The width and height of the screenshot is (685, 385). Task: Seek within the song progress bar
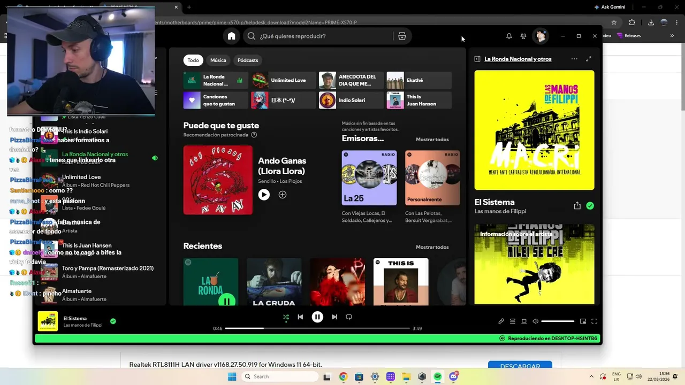317,328
